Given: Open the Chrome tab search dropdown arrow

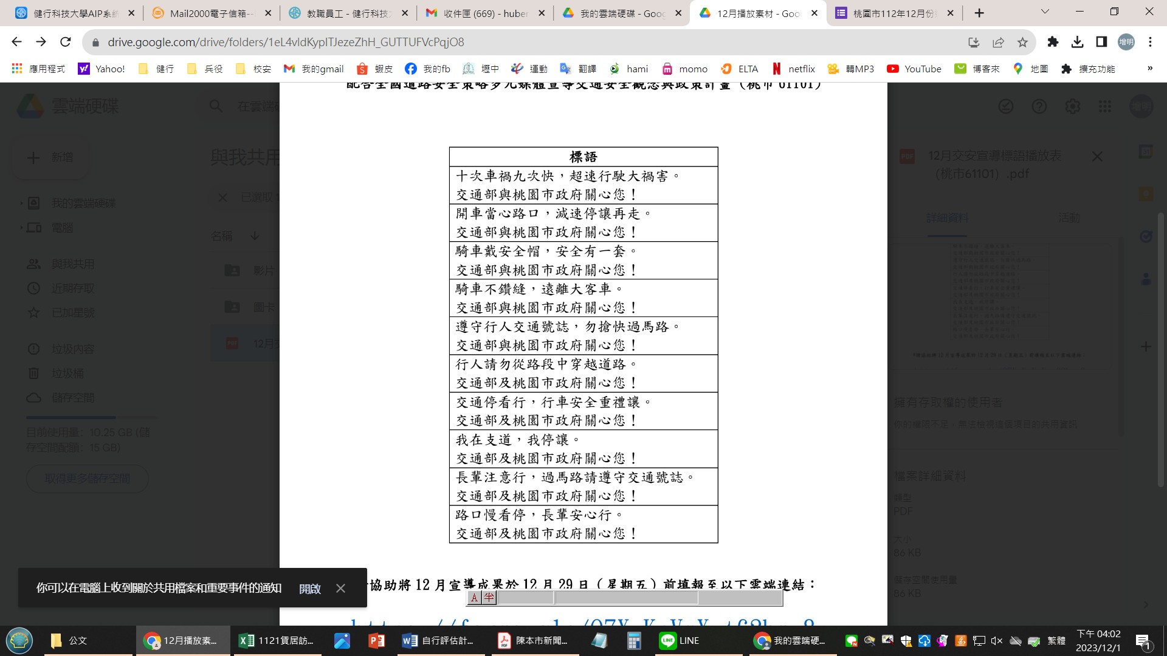Looking at the screenshot, I should coord(1045,12).
